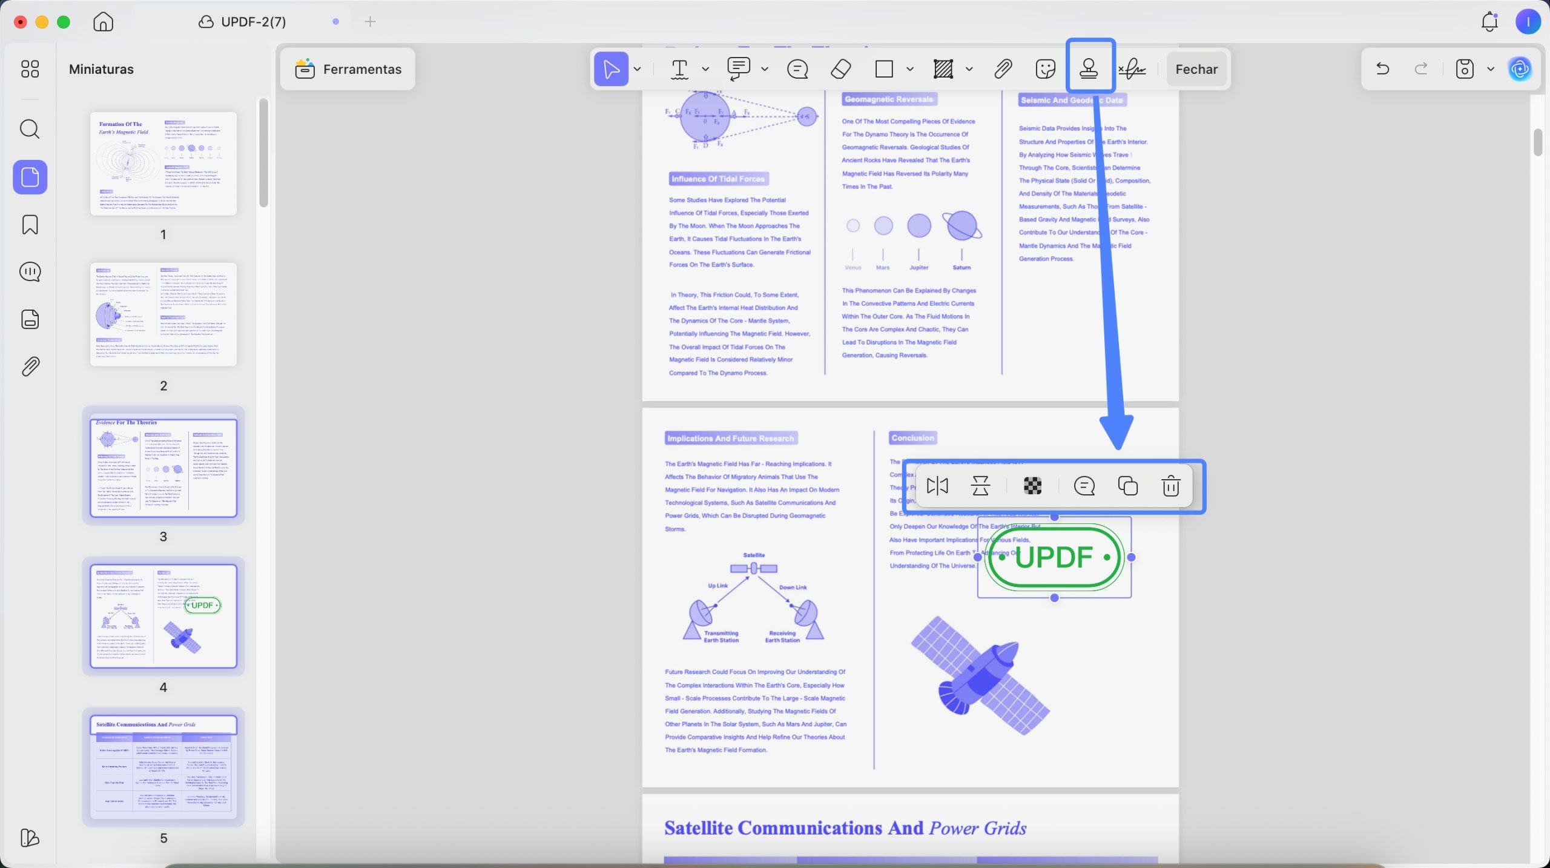Open the attachments panel in left sidebar
The height and width of the screenshot is (868, 1550).
tap(30, 366)
